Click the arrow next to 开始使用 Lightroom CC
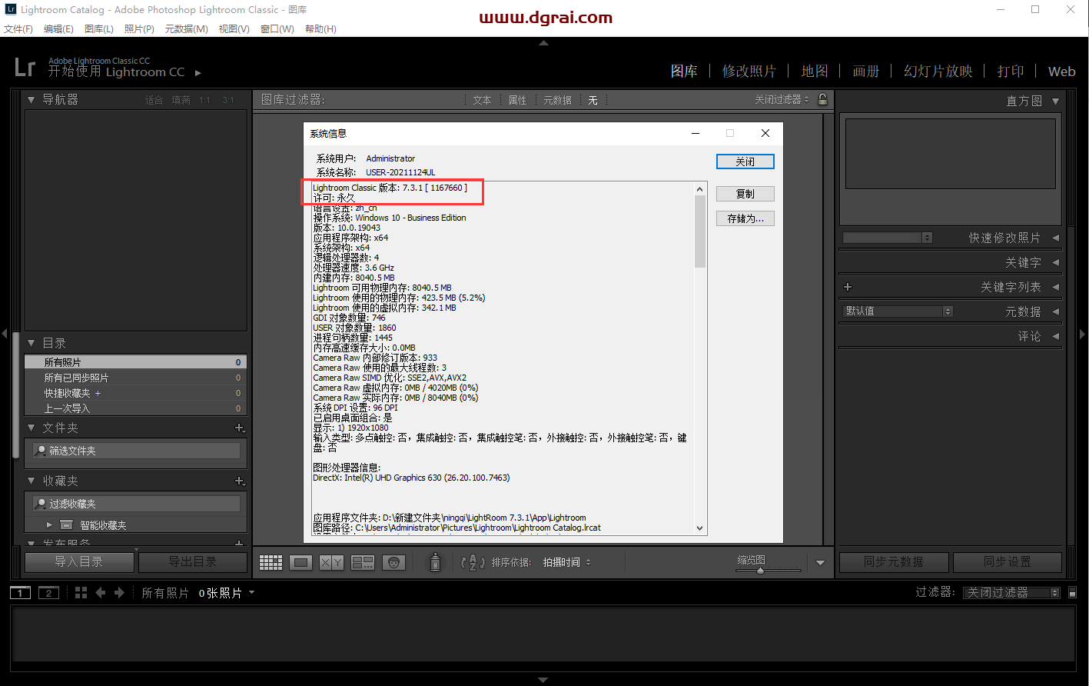The height and width of the screenshot is (686, 1089). (198, 73)
